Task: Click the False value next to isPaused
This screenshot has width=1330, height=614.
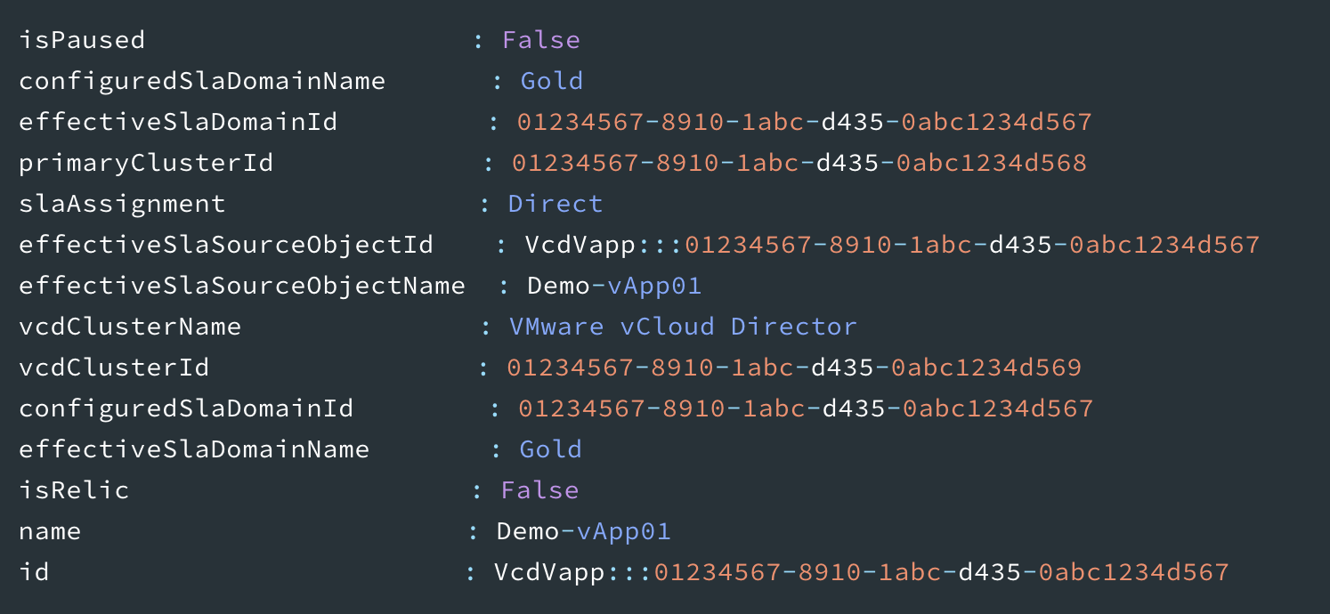Action: click(541, 40)
